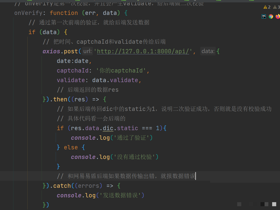Viewport: 280px width, 210px height.
Task: Click the axios identifier before .post
Action: pos(51,51)
